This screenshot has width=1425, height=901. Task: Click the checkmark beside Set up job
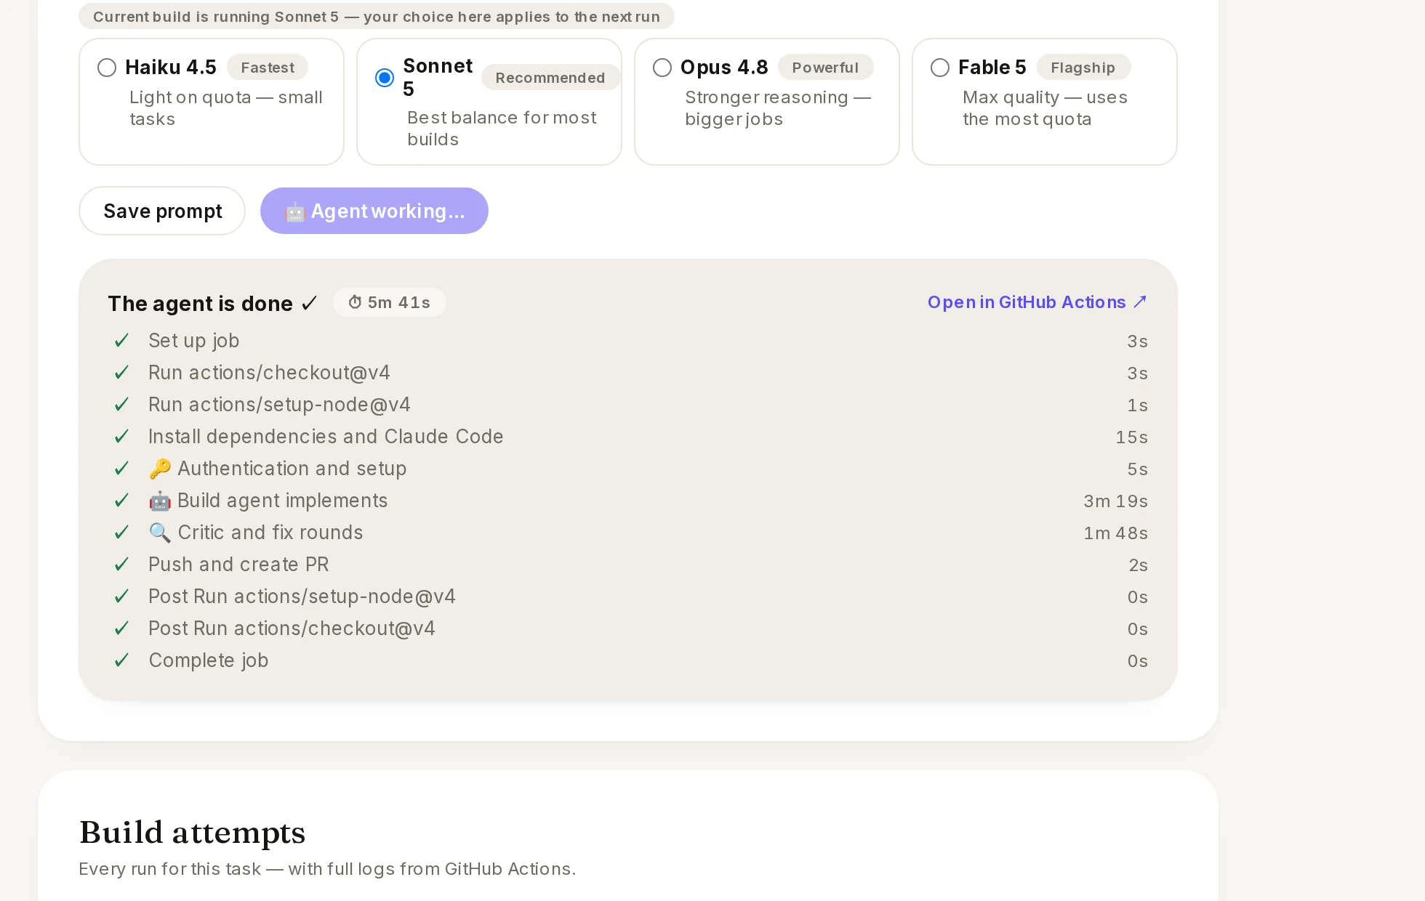(x=121, y=341)
